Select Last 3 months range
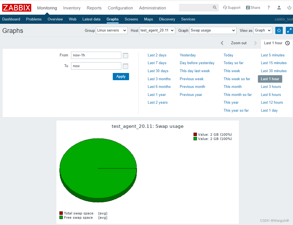The height and width of the screenshot is (225, 293). tap(159, 79)
